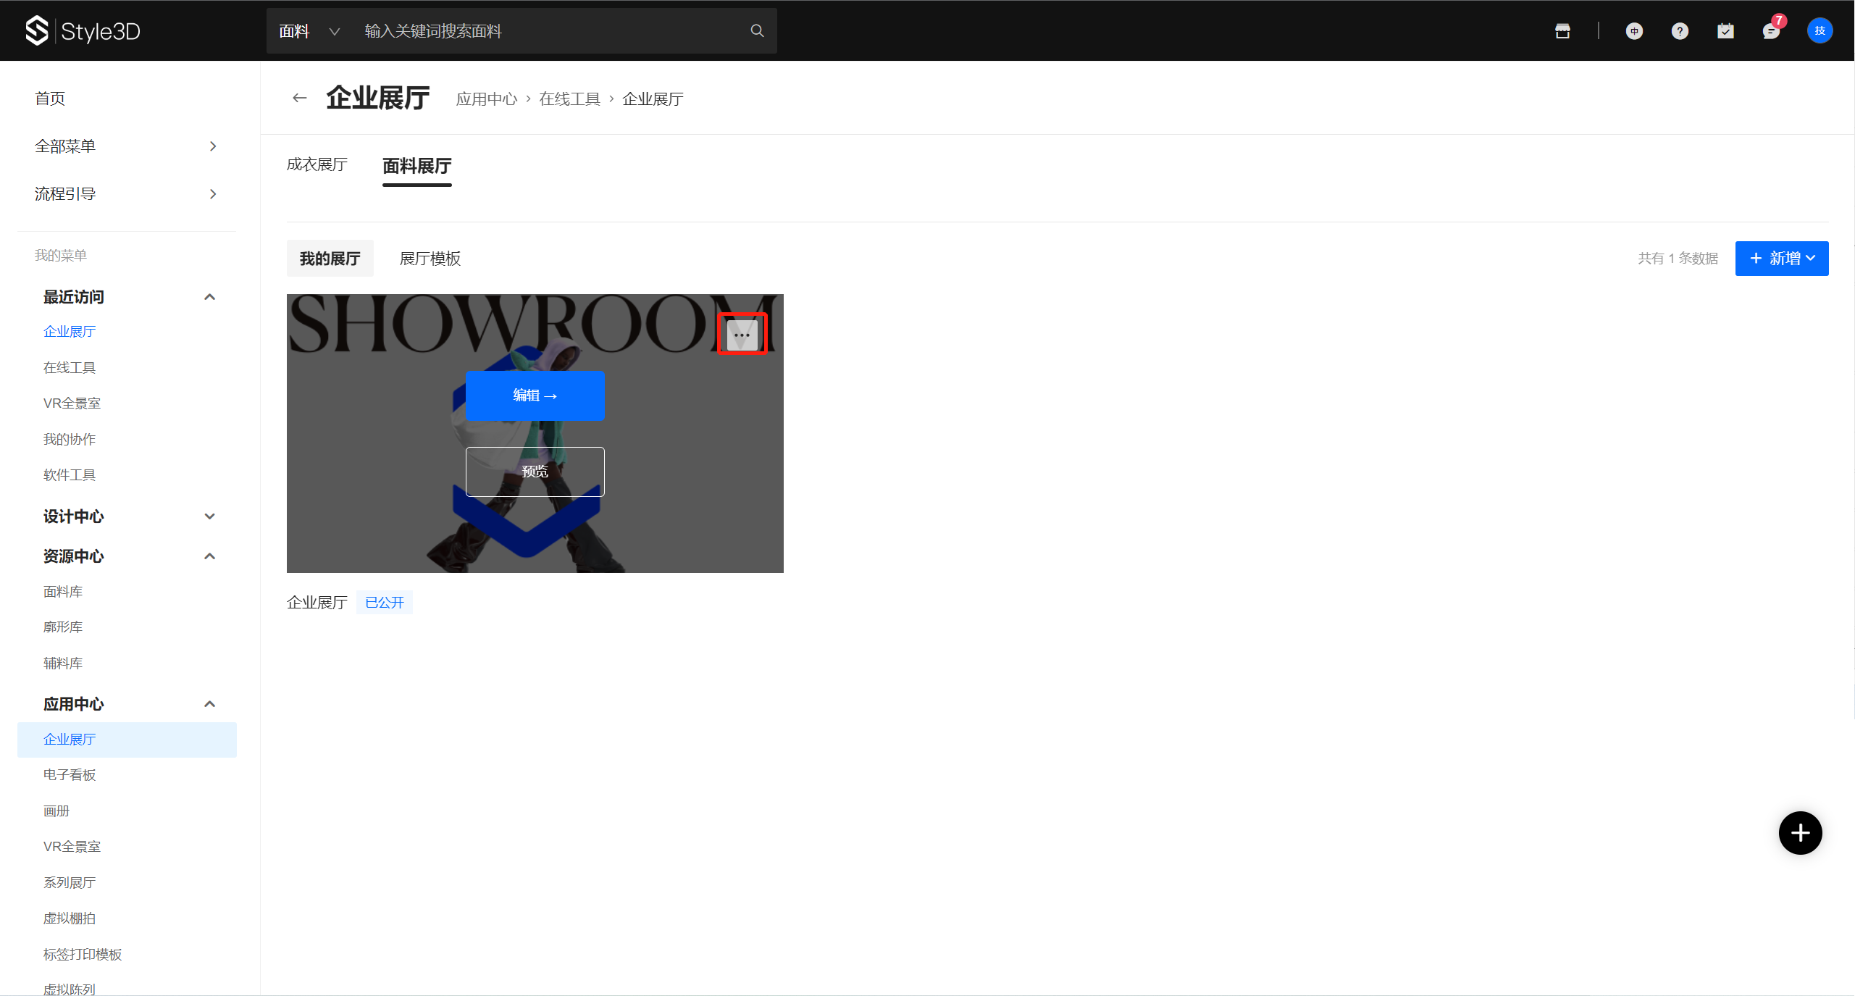Switch to the 展厅模板 tab
This screenshot has width=1855, height=996.
pos(430,259)
